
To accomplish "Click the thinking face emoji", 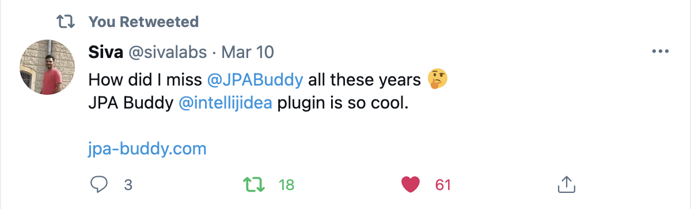I will click(x=438, y=79).
